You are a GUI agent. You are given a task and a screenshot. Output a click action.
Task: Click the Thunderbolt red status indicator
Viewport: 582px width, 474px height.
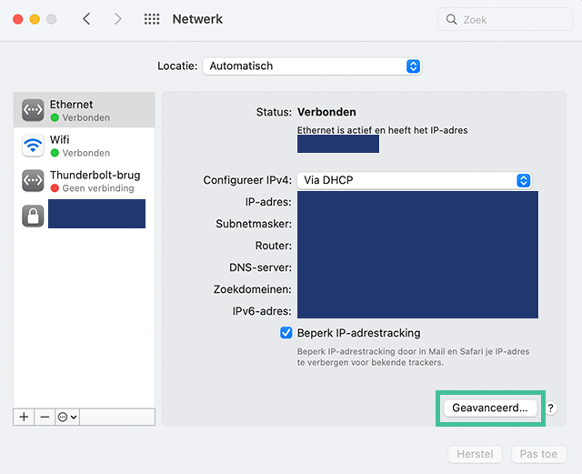coord(55,188)
